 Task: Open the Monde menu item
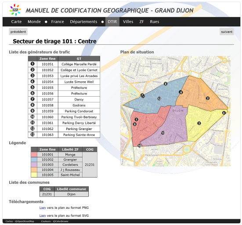click(34, 22)
